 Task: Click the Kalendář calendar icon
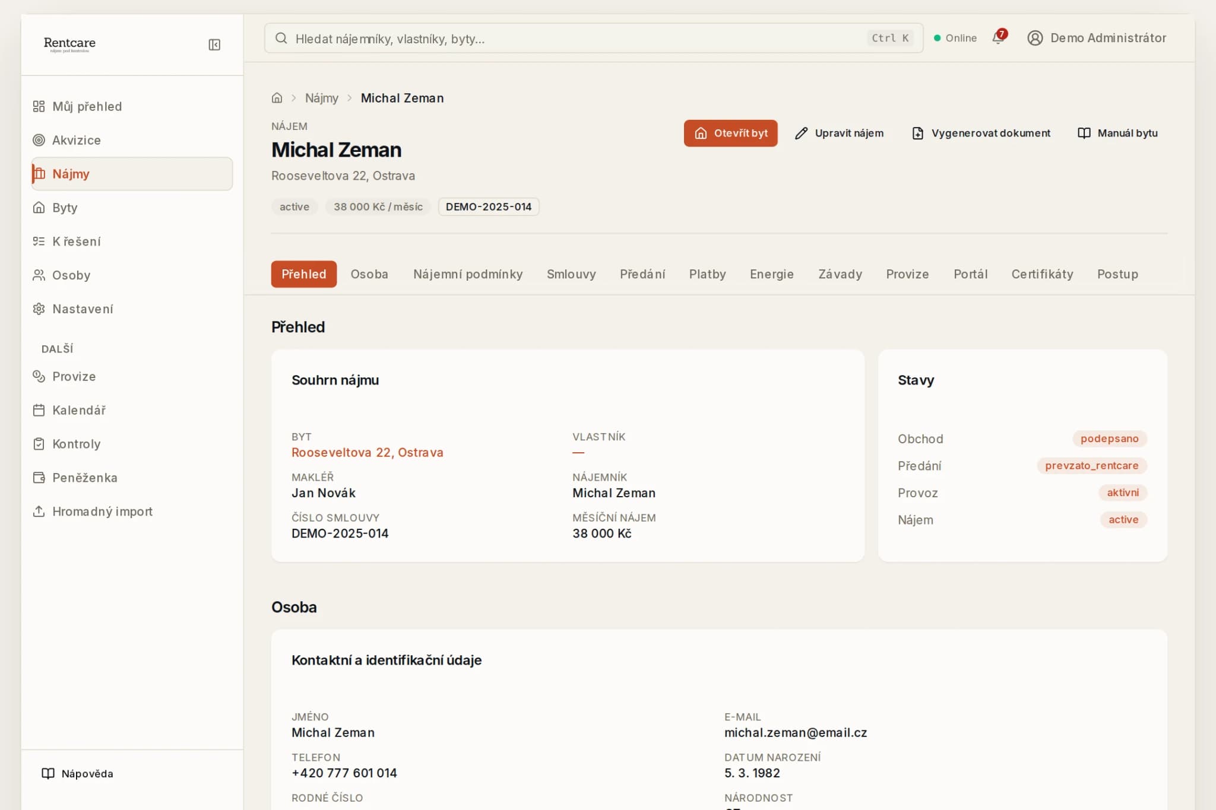pyautogui.click(x=39, y=410)
